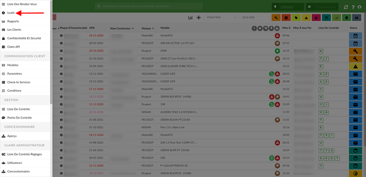Open Claire API sidebar link
The image size is (366, 177).
click(x=14, y=47)
